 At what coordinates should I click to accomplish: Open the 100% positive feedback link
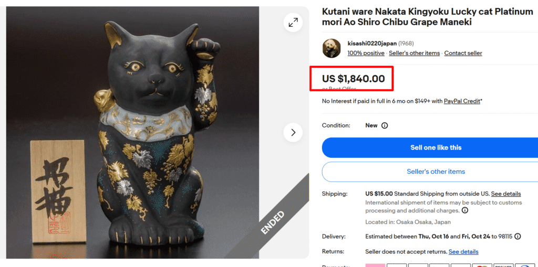point(366,53)
